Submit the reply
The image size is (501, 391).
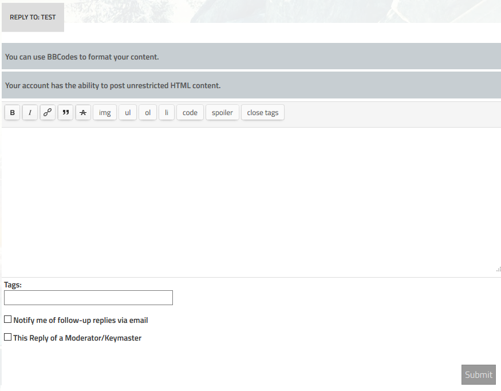pos(478,375)
